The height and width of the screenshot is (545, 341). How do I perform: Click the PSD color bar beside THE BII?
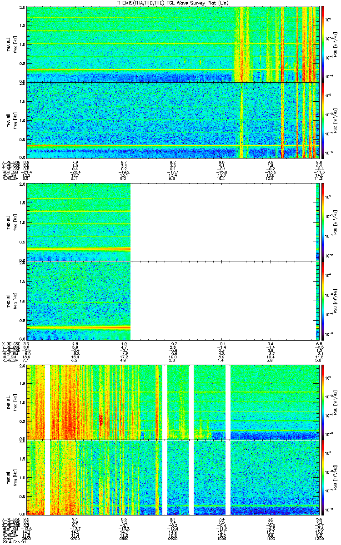point(323,477)
